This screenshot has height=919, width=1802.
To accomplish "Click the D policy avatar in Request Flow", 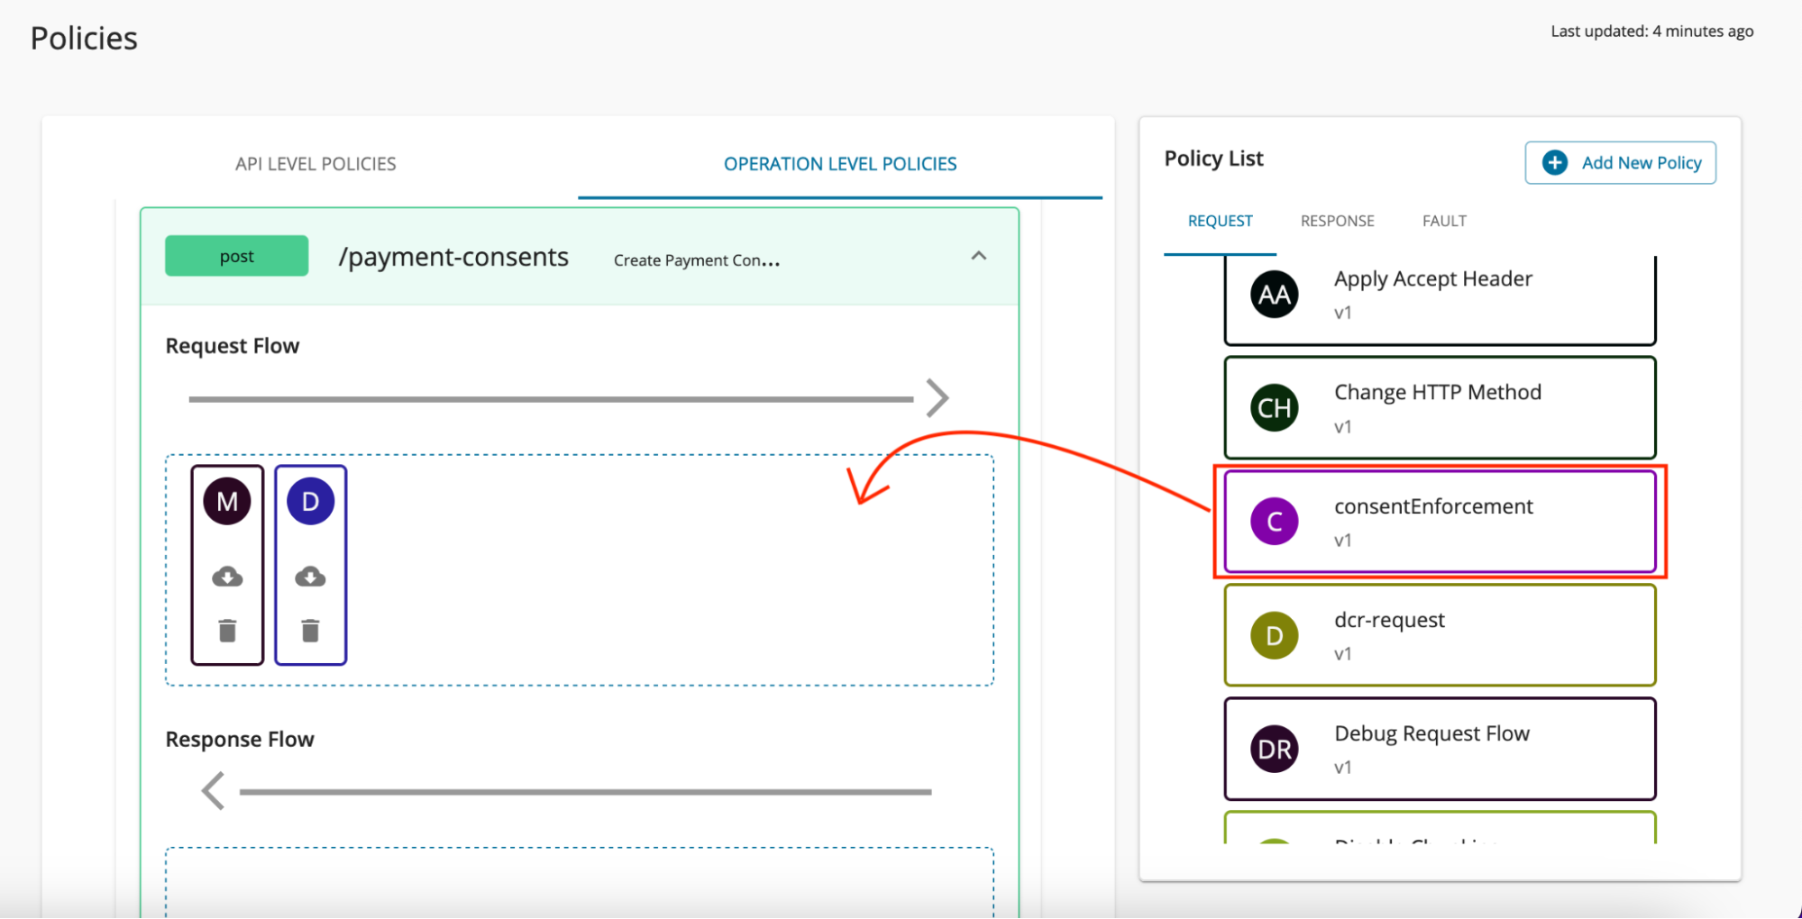I will [310, 501].
